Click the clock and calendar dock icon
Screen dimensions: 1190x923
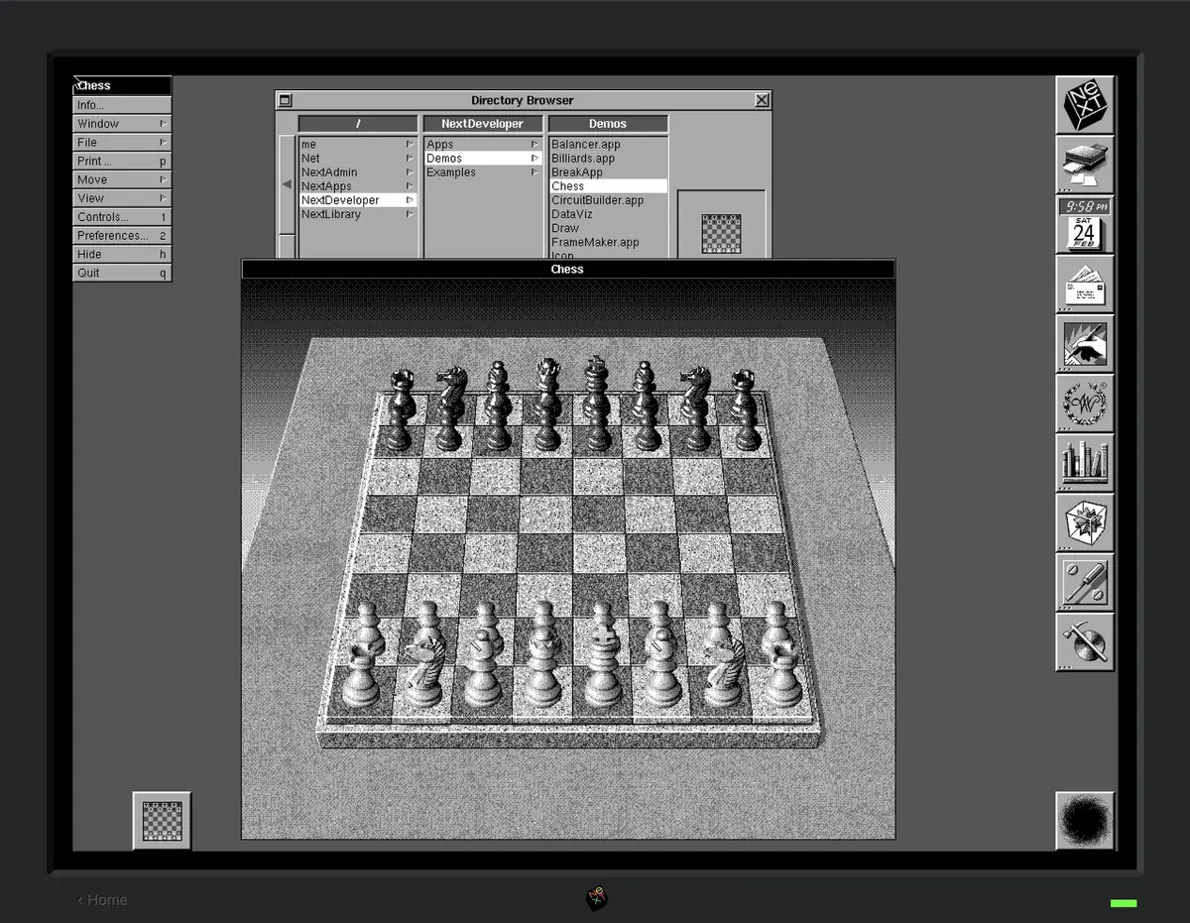(x=1085, y=223)
